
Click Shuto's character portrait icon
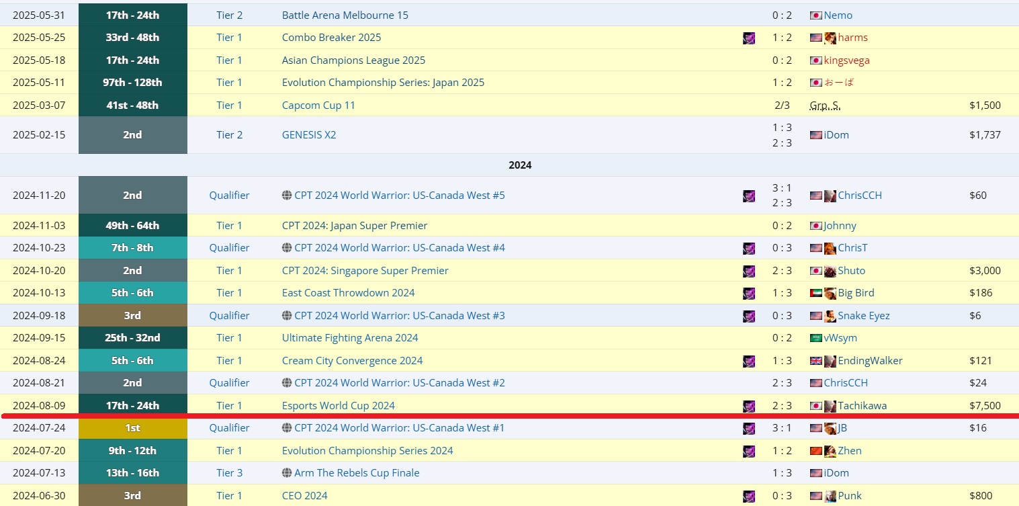coord(830,271)
